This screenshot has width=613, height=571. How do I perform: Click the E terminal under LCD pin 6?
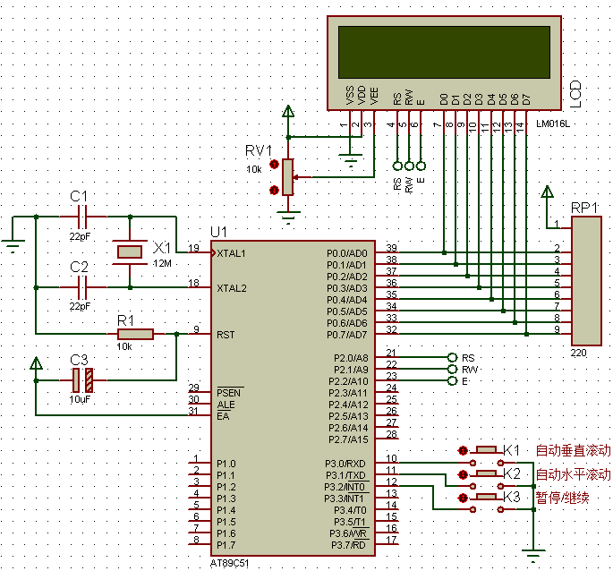(421, 166)
